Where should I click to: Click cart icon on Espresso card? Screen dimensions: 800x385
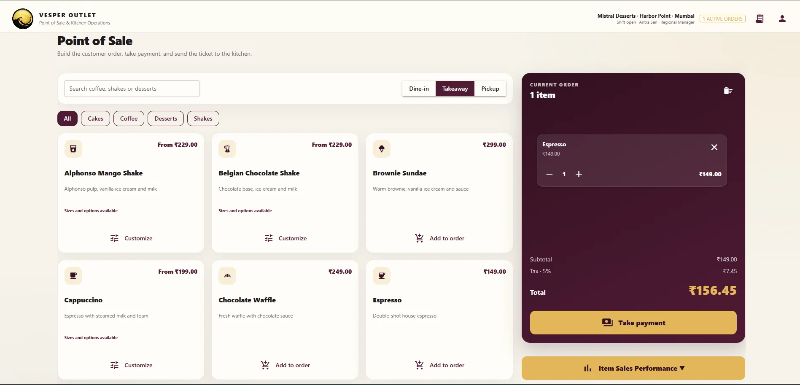tap(419, 365)
